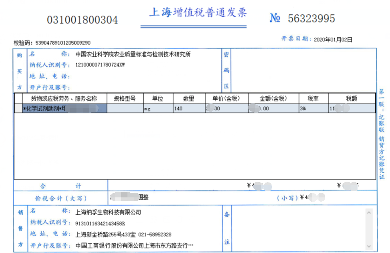Click the 税率 column header

click(314, 98)
